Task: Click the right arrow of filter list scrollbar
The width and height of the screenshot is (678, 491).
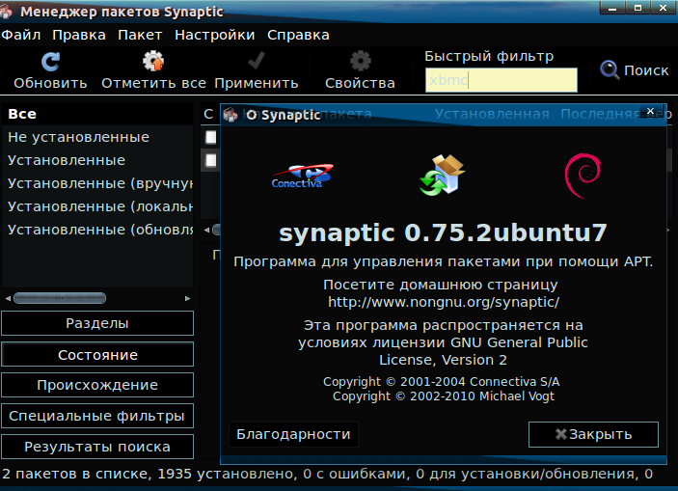Action: point(187,298)
